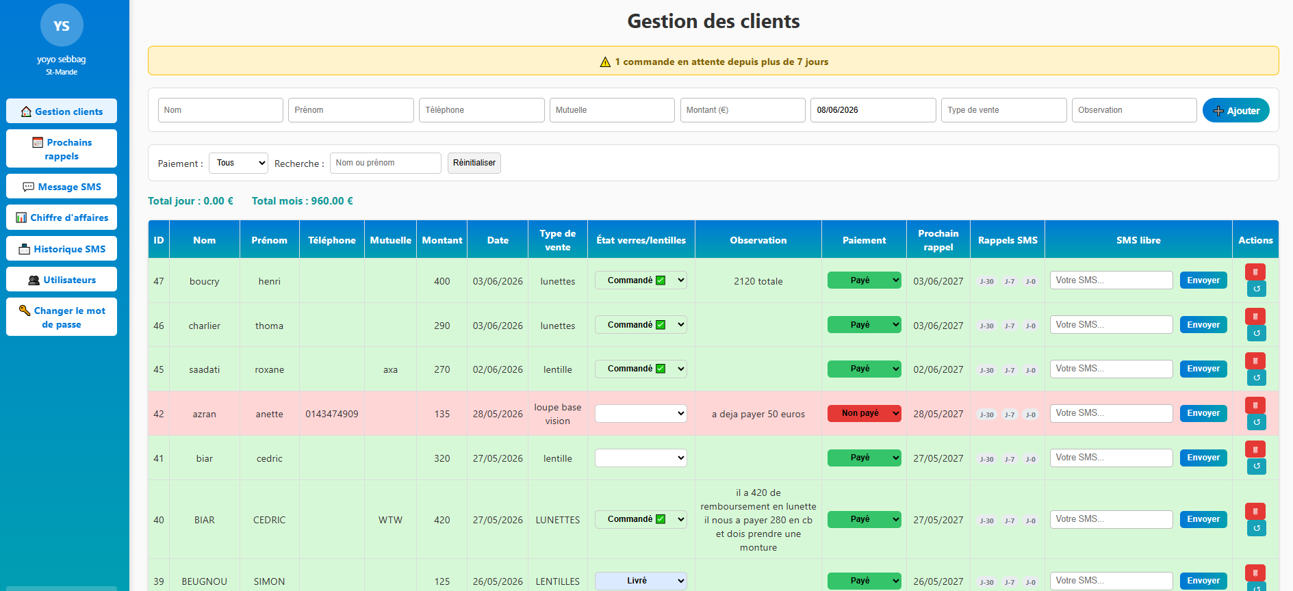Click the J-30 reminder badge for charlier
Screen dimensions: 1293x591
pyautogui.click(x=986, y=326)
